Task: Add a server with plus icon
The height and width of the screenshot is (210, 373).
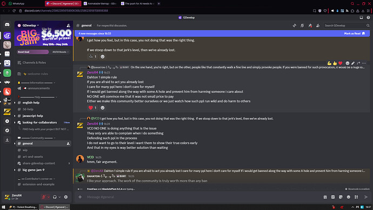Action: pyautogui.click(x=7, y=121)
